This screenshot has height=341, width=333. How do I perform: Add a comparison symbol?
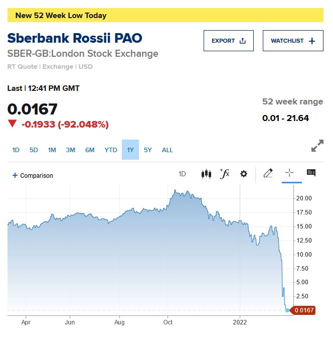(x=33, y=175)
